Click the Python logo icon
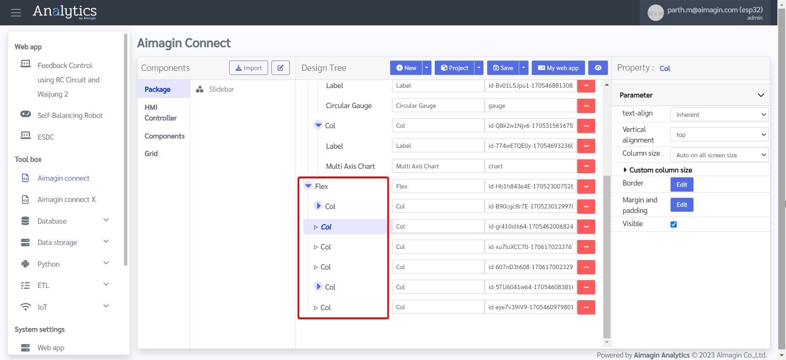Image resolution: width=786 pixels, height=360 pixels. point(25,264)
